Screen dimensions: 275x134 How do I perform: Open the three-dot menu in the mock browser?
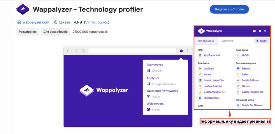click(187, 51)
